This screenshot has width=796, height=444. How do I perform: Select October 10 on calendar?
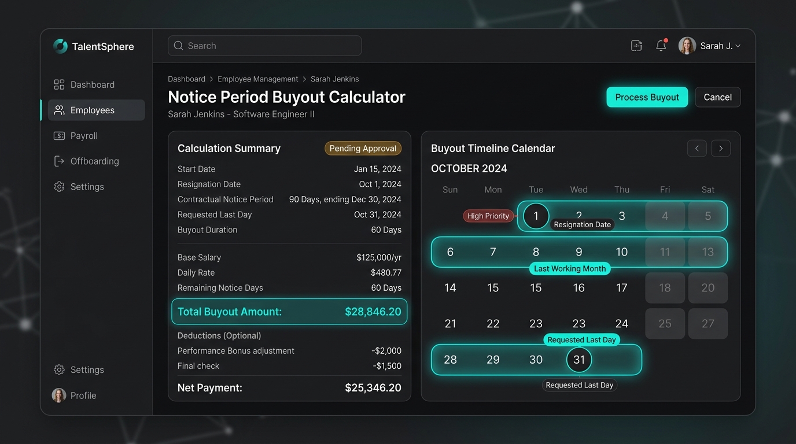[x=622, y=252]
